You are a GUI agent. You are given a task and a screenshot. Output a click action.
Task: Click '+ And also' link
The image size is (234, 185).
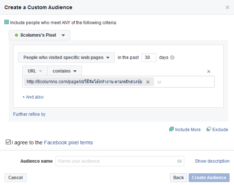(33, 97)
